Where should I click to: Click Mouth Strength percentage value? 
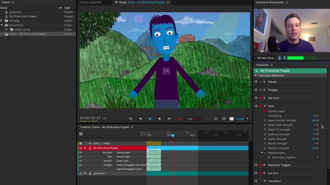[x=316, y=143]
